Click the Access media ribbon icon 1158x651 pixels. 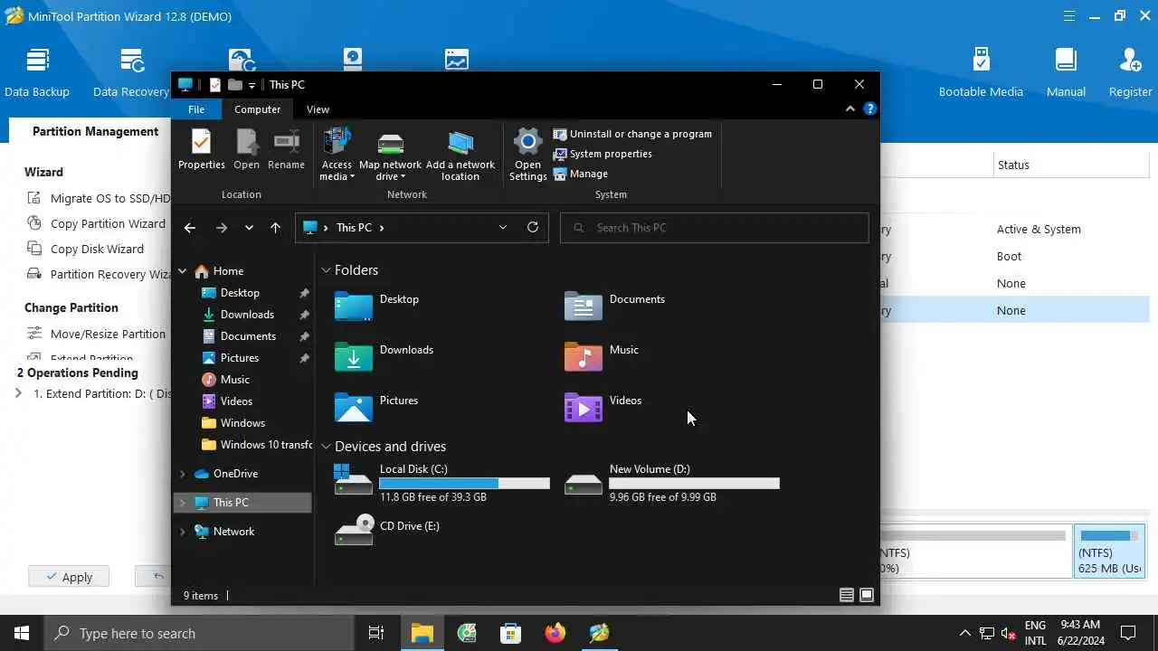[337, 155]
